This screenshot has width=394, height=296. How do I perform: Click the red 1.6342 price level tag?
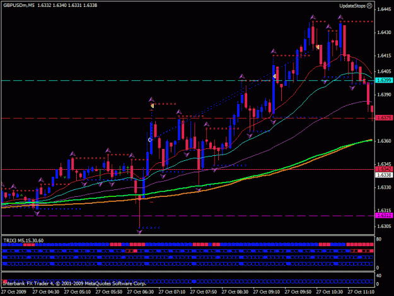click(384, 169)
